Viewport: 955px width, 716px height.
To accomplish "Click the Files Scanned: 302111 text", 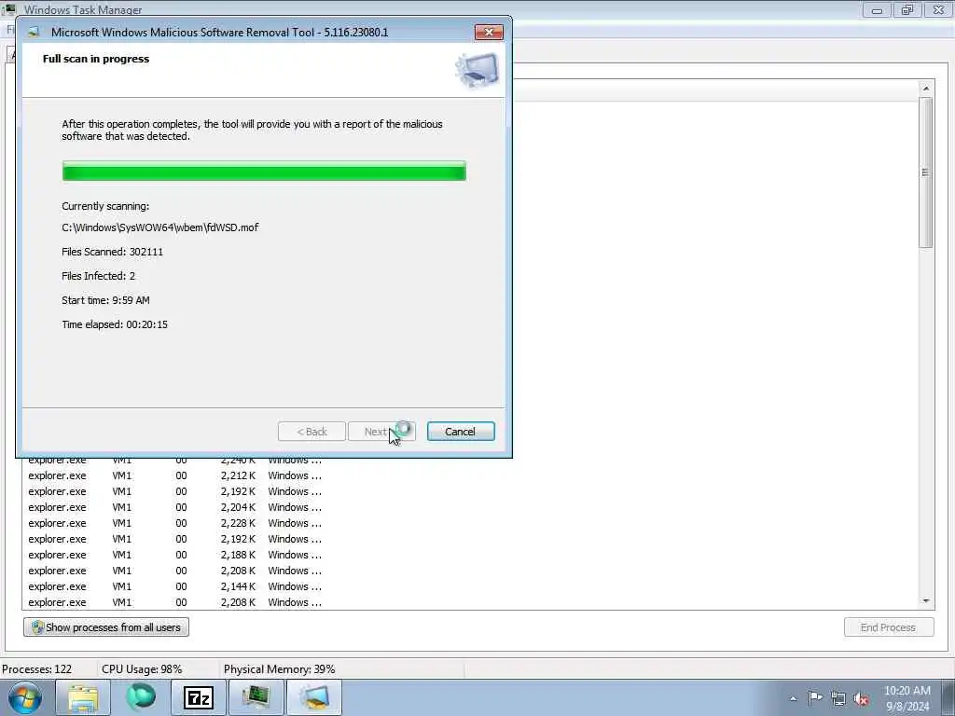I will pos(113,252).
